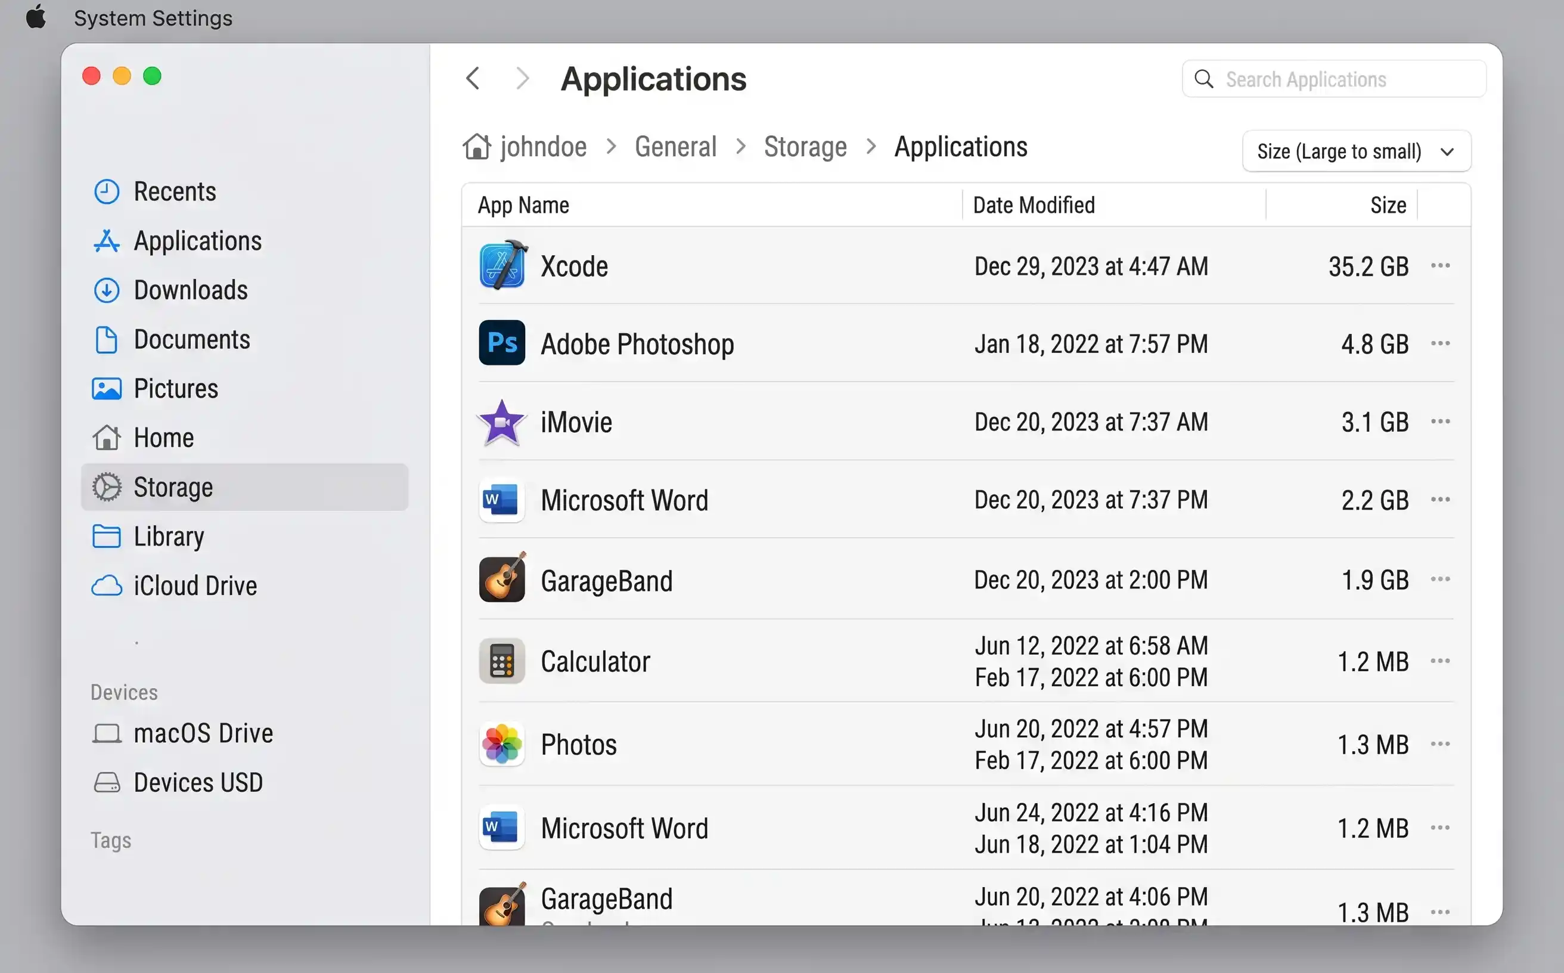Go forward with the right chevron
This screenshot has width=1564, height=973.
pyautogui.click(x=523, y=79)
